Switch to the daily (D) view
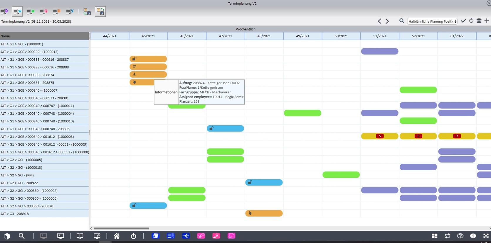The height and width of the screenshot is (243, 491). coord(4,12)
